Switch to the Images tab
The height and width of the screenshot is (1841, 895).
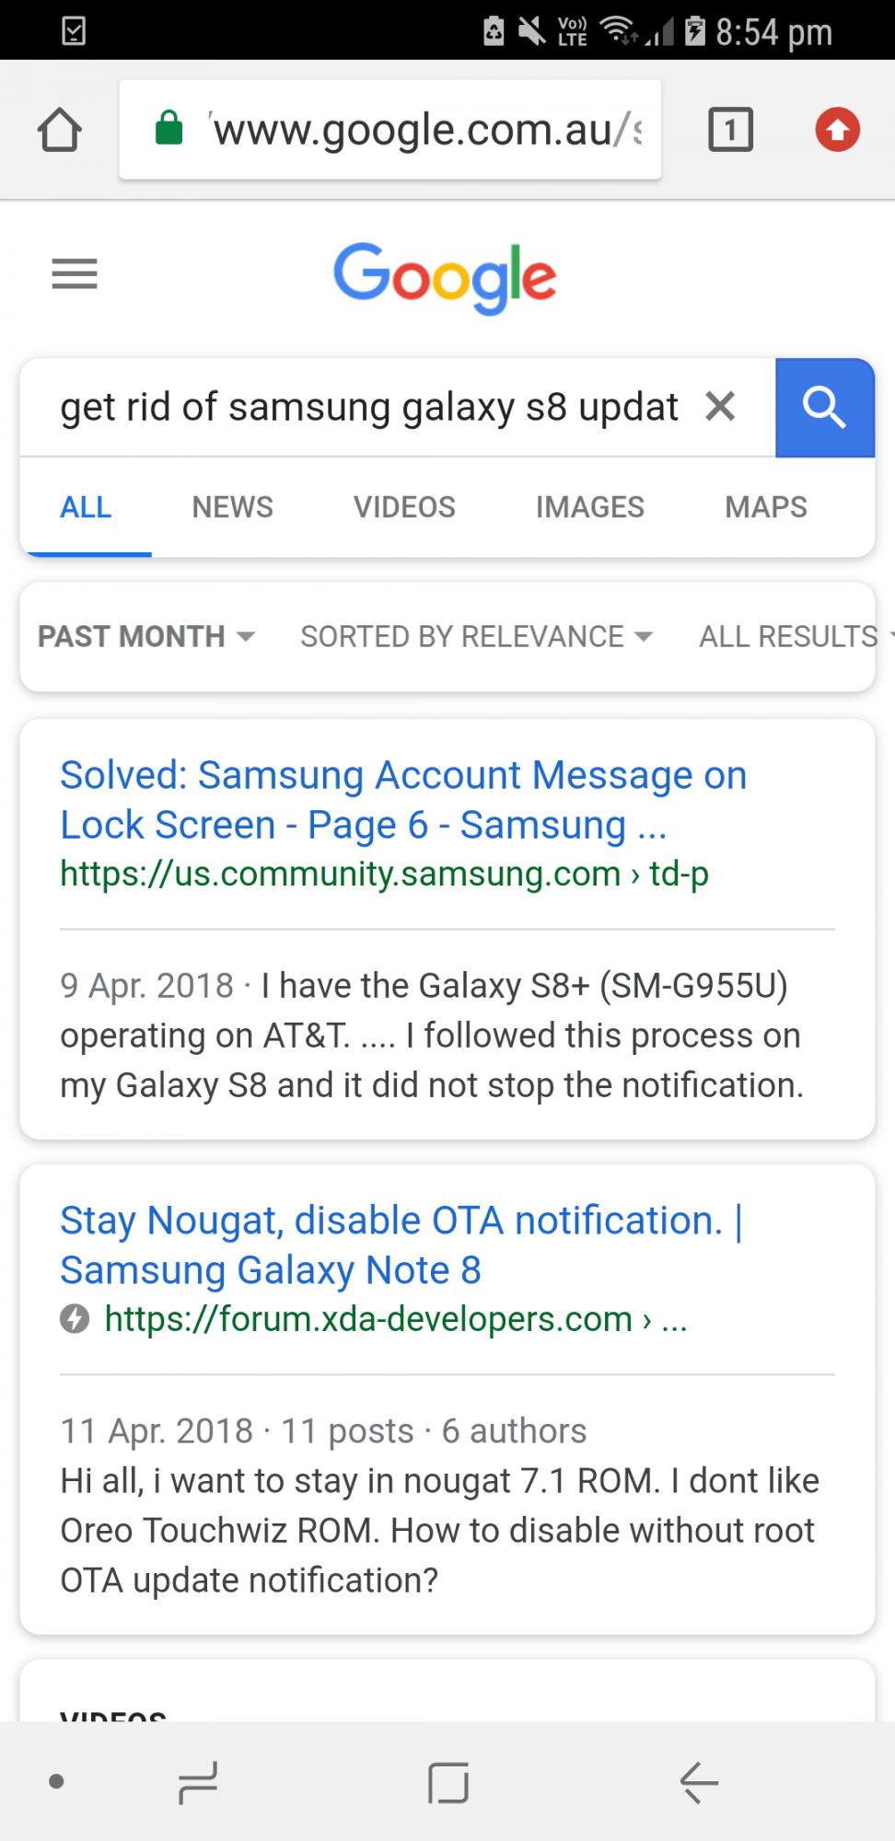tap(590, 507)
